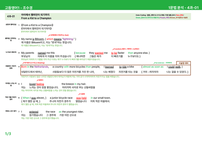The width and height of the screenshot is (202, 142).
Task: Select the 서술형 대비 box label
Action: pyautogui.click(x=183, y=63)
